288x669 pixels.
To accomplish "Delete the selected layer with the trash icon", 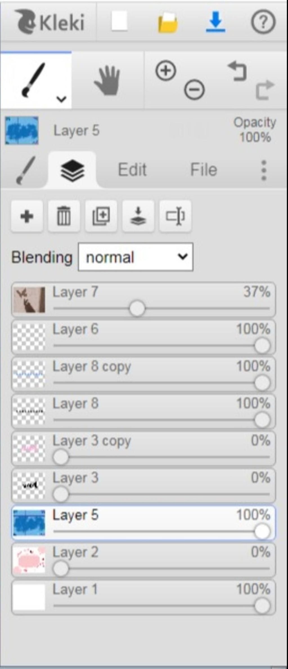I will 64,216.
